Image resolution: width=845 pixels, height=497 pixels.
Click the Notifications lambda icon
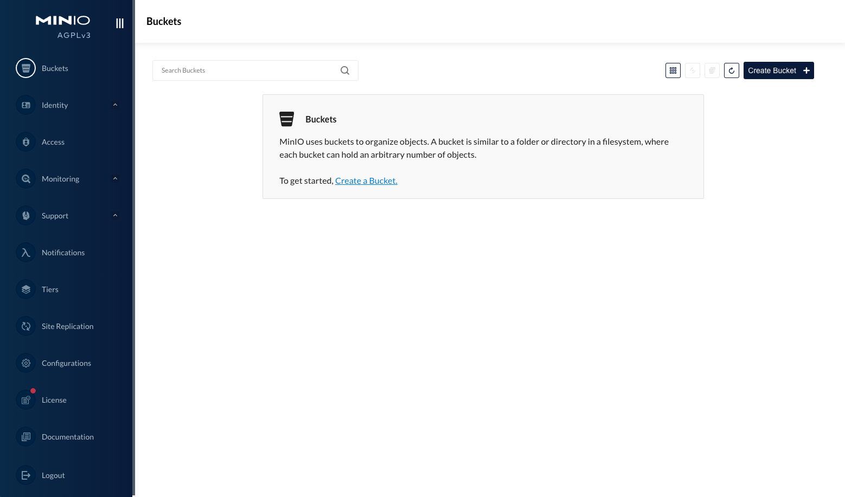pyautogui.click(x=25, y=252)
